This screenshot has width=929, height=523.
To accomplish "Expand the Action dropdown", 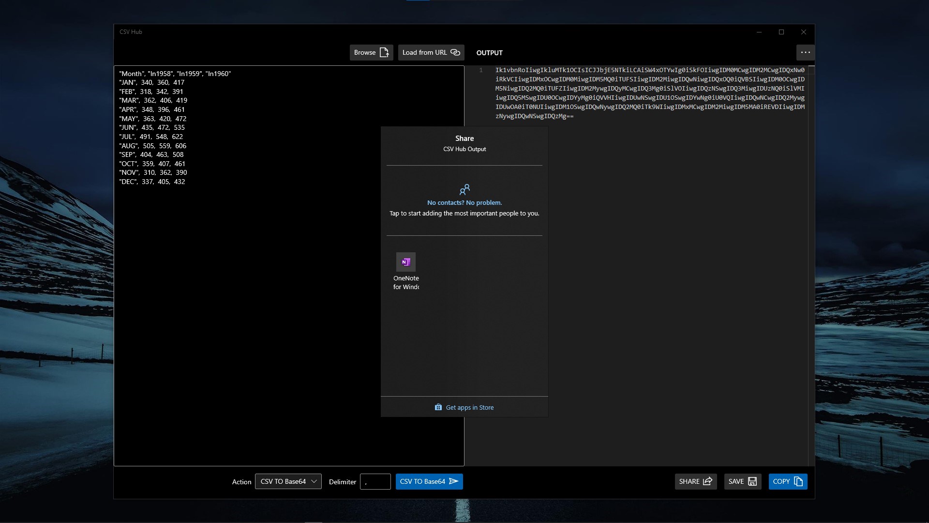I will [288, 481].
